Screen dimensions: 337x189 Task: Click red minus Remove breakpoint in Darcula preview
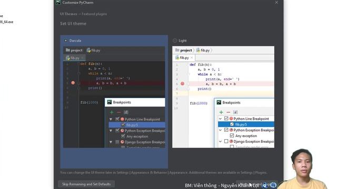(x=118, y=112)
